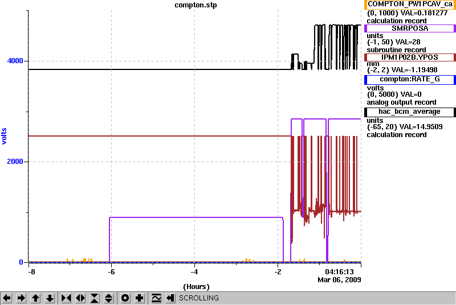The width and height of the screenshot is (456, 305).
Task: Click the -8 x-axis tick label
Action: (31, 272)
